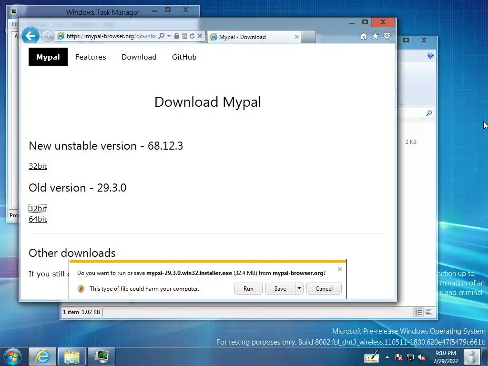Screen dimensions: 488x366
Task: Cancel the download prompt
Action: click(x=324, y=288)
